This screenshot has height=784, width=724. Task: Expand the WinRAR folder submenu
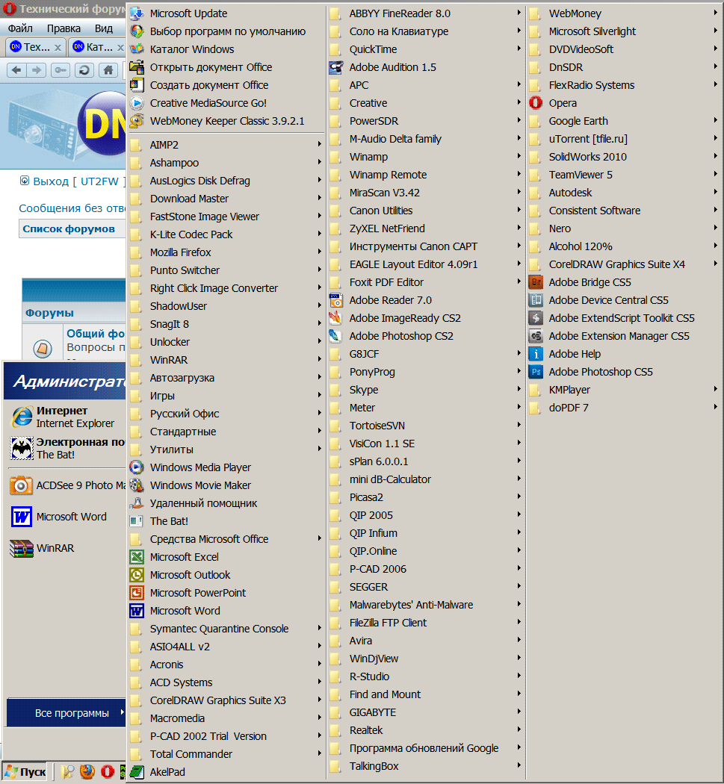coord(168,360)
